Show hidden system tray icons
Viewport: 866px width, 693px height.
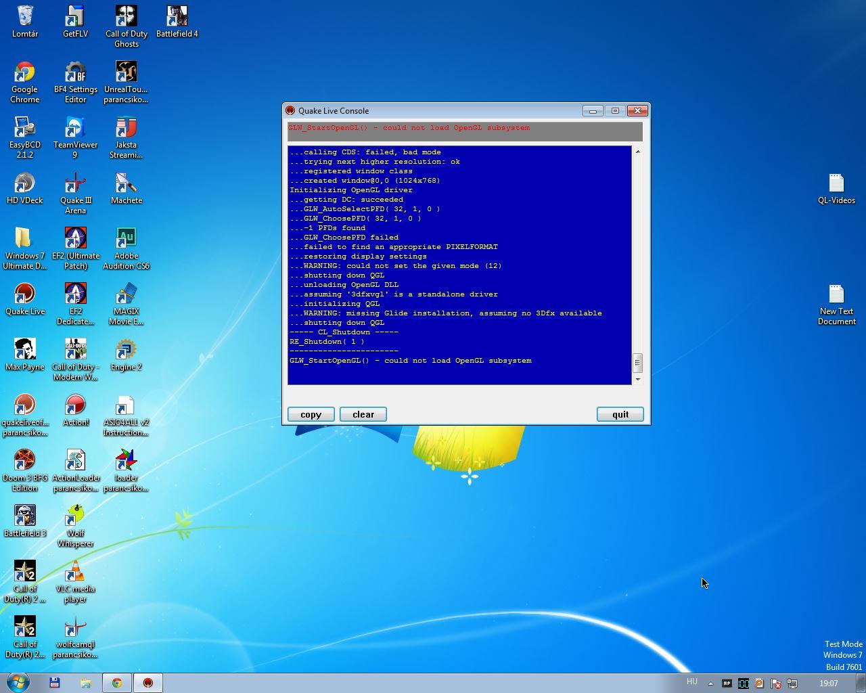coord(710,684)
